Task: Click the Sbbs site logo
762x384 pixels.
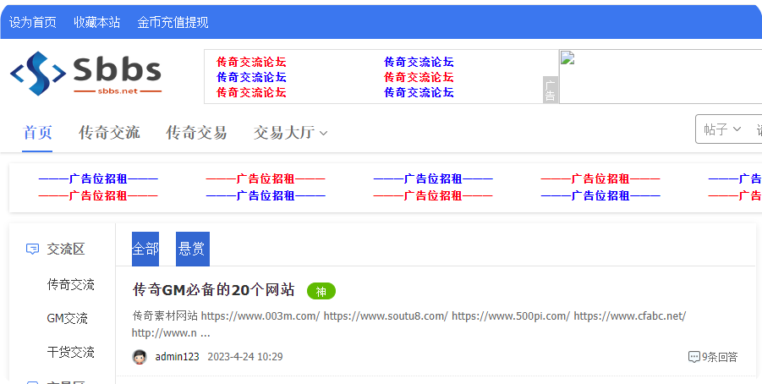Action: (x=85, y=74)
